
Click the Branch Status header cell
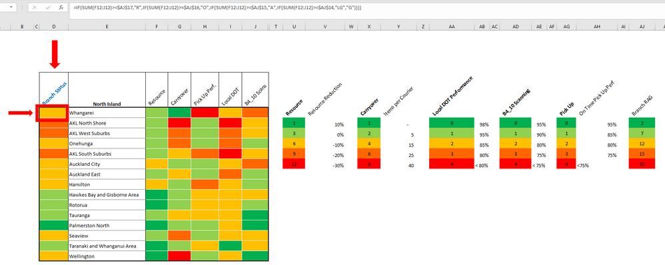click(x=54, y=90)
